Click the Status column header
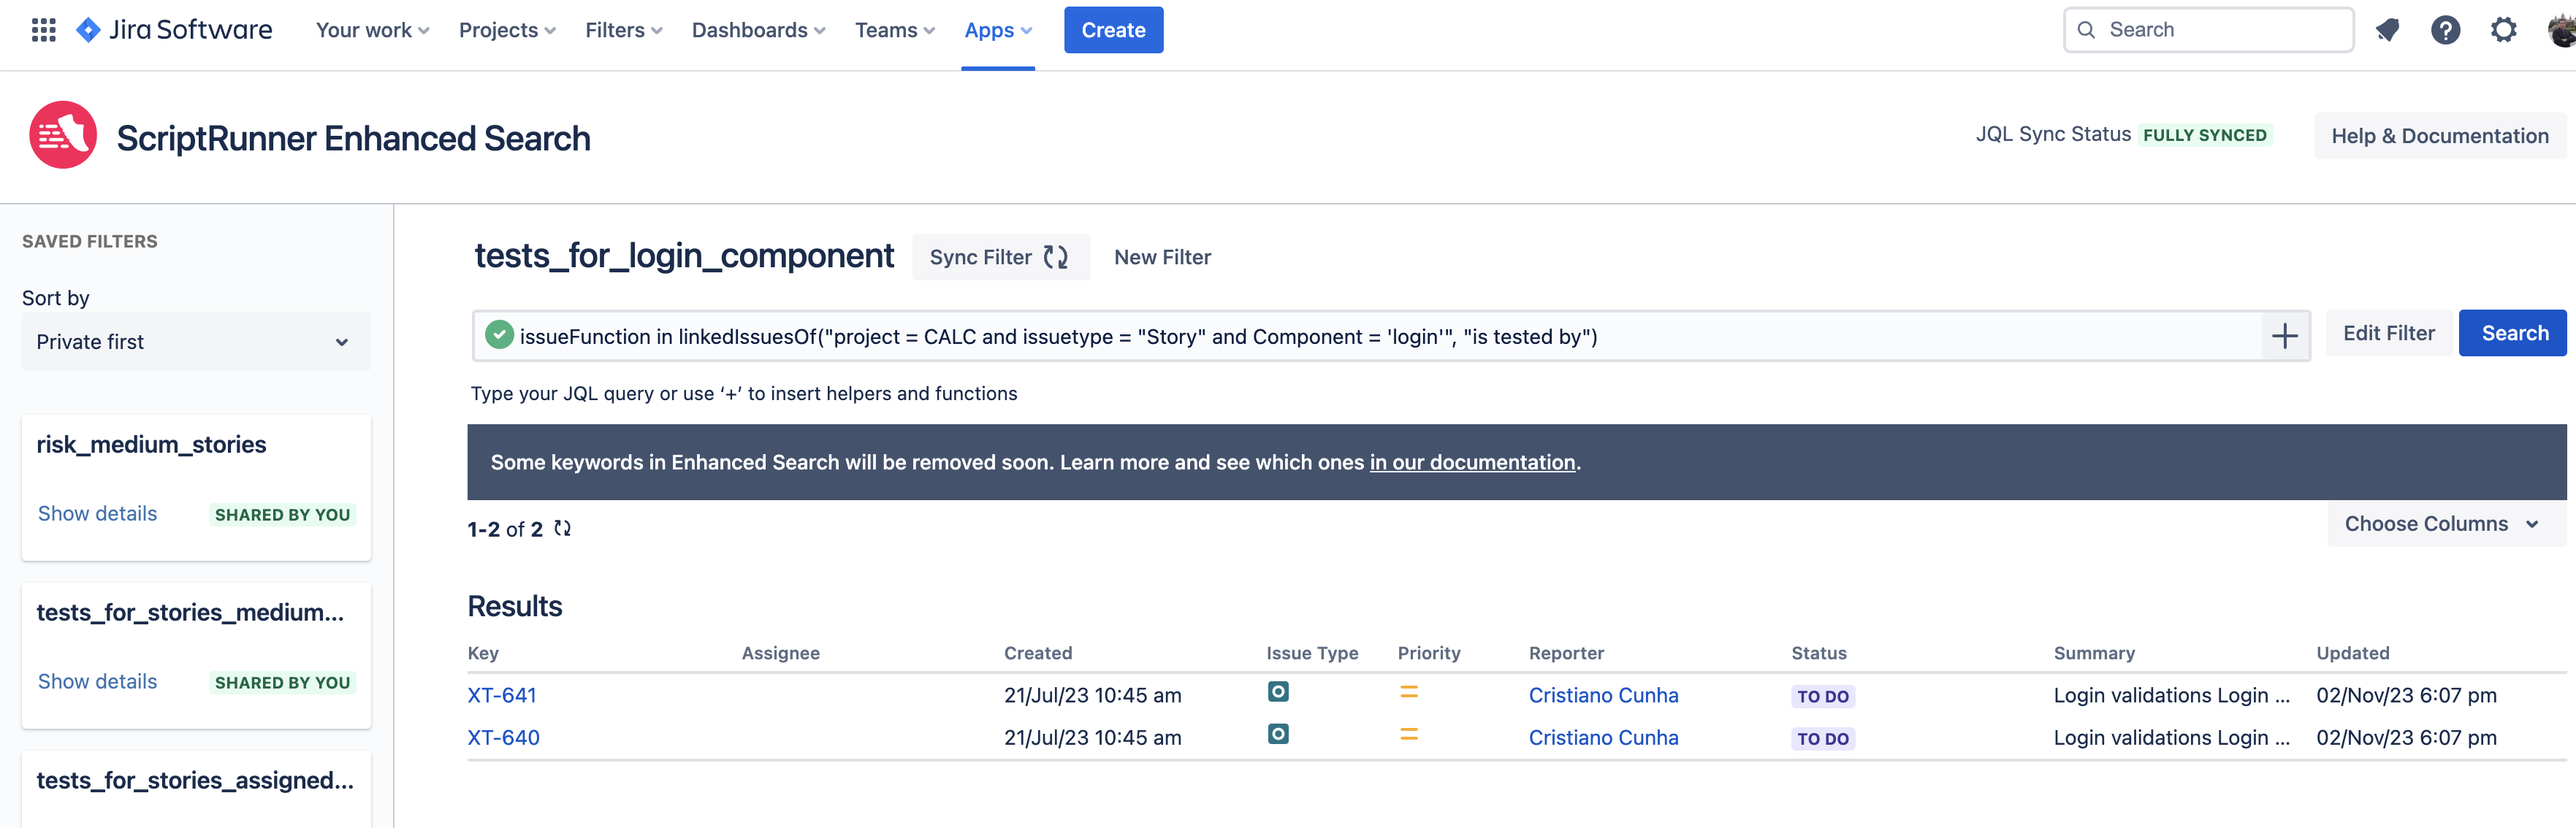This screenshot has width=2576, height=828. [1819, 653]
